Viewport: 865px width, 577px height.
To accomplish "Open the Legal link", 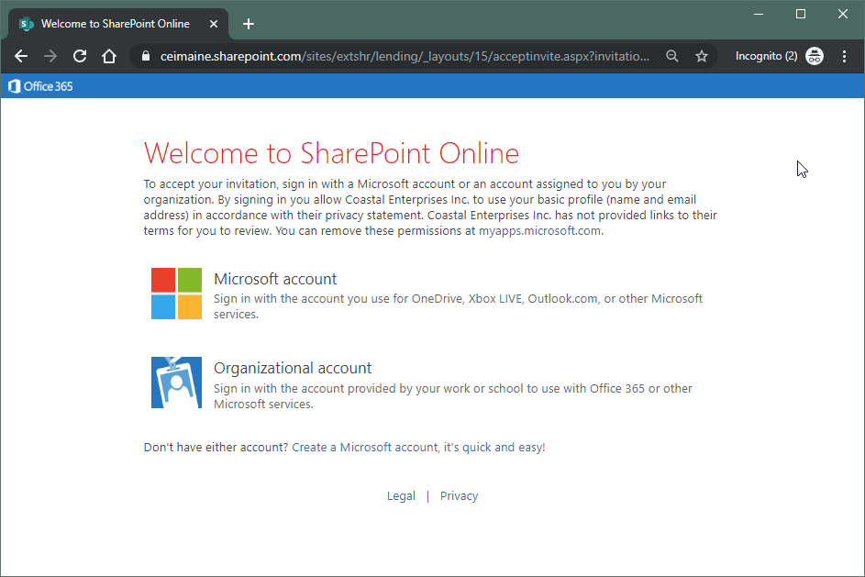I will tap(401, 496).
